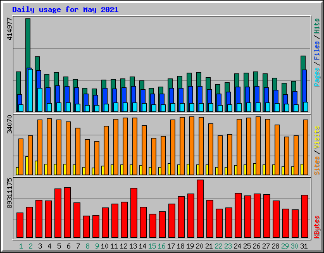Click the orange visits bar for day 4
324x253 pixels.
click(x=49, y=147)
